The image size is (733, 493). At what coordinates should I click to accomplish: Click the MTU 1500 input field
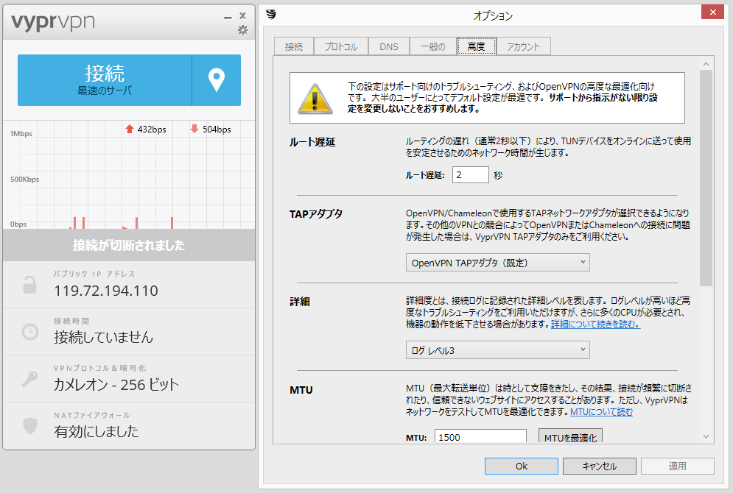(x=480, y=436)
